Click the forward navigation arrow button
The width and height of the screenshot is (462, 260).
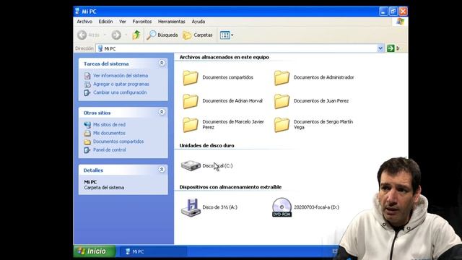tap(116, 35)
